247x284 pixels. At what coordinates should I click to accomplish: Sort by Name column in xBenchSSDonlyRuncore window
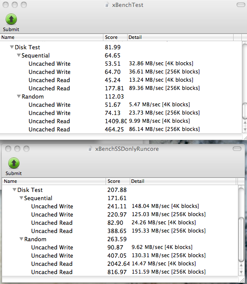tap(54, 181)
